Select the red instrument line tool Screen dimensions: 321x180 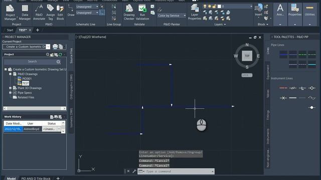(x=283, y=88)
